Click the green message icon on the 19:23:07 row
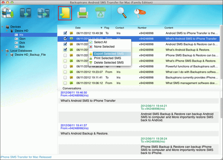Image resolution: width=223 pixels, height=160 pixels. [71, 72]
